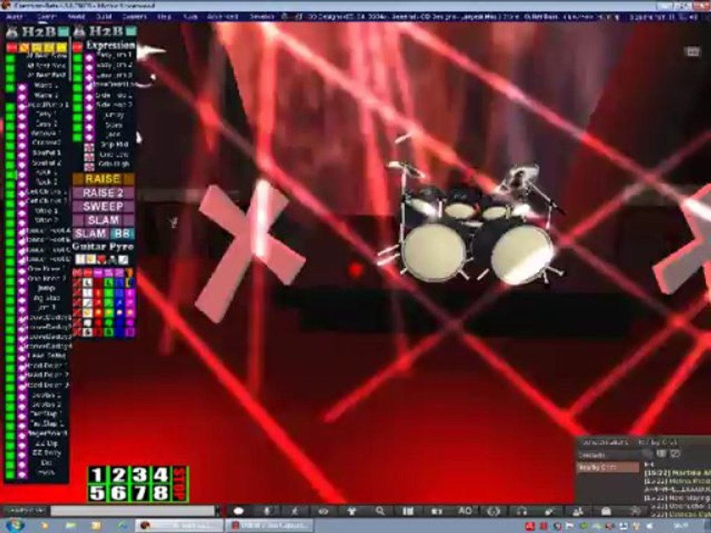
Task: Click red button atop left H2B HUD
Action: [x=12, y=47]
